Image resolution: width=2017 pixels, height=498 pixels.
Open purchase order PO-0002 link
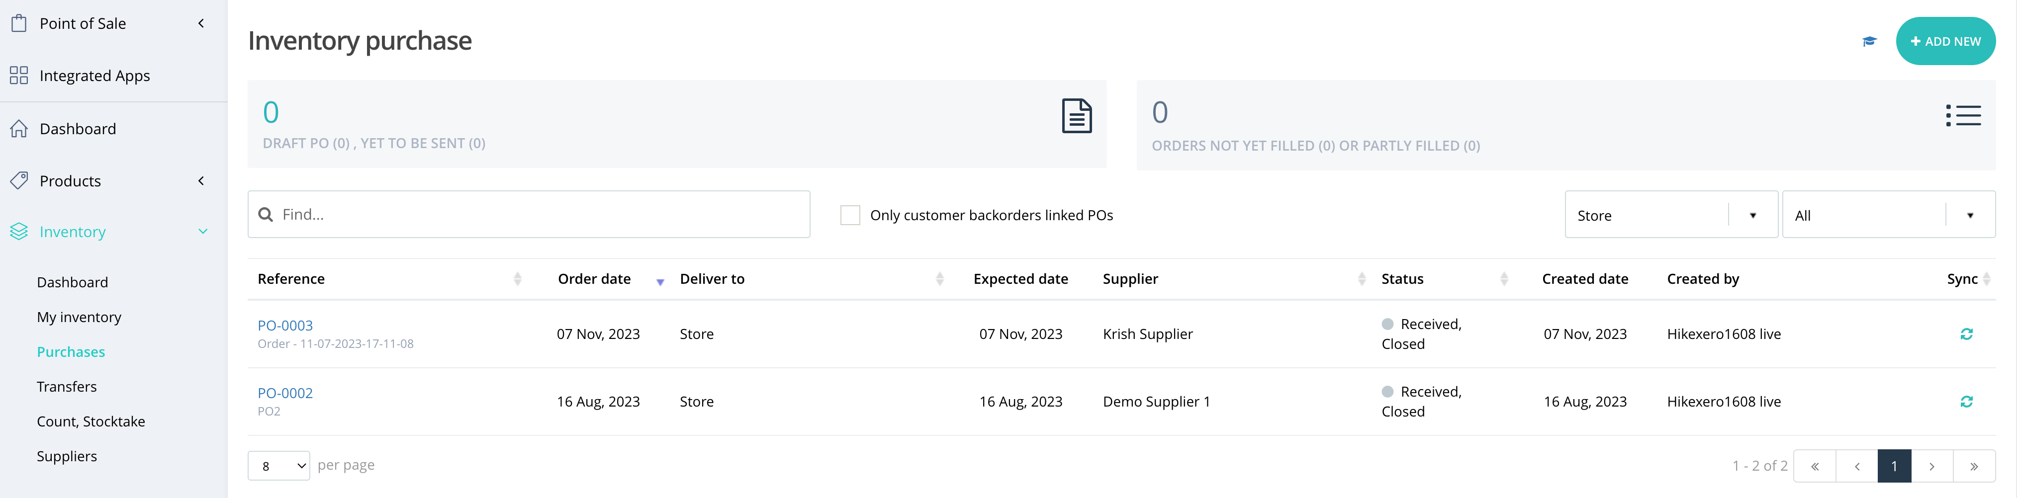tap(285, 393)
